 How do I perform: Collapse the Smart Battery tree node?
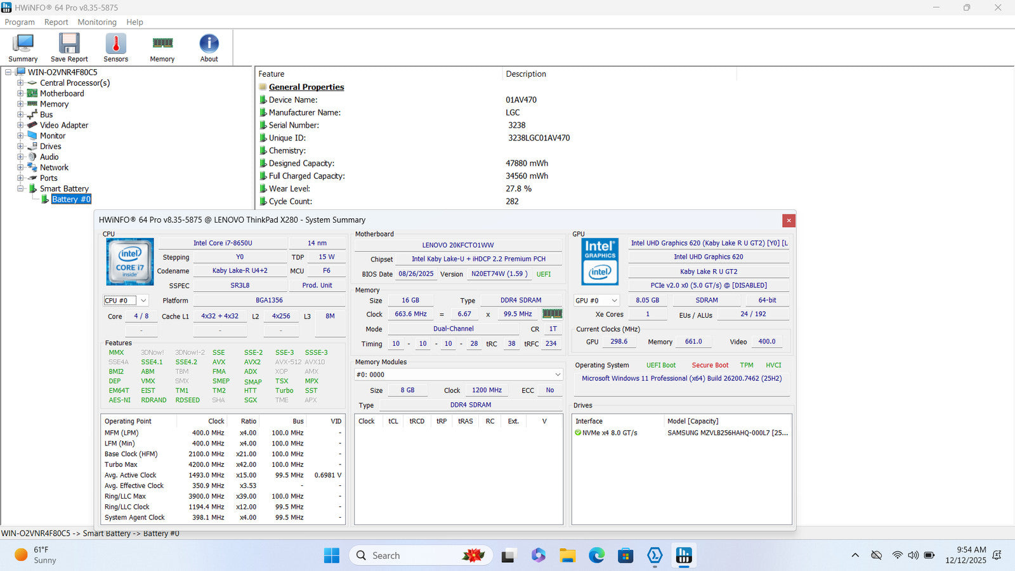[x=20, y=188]
